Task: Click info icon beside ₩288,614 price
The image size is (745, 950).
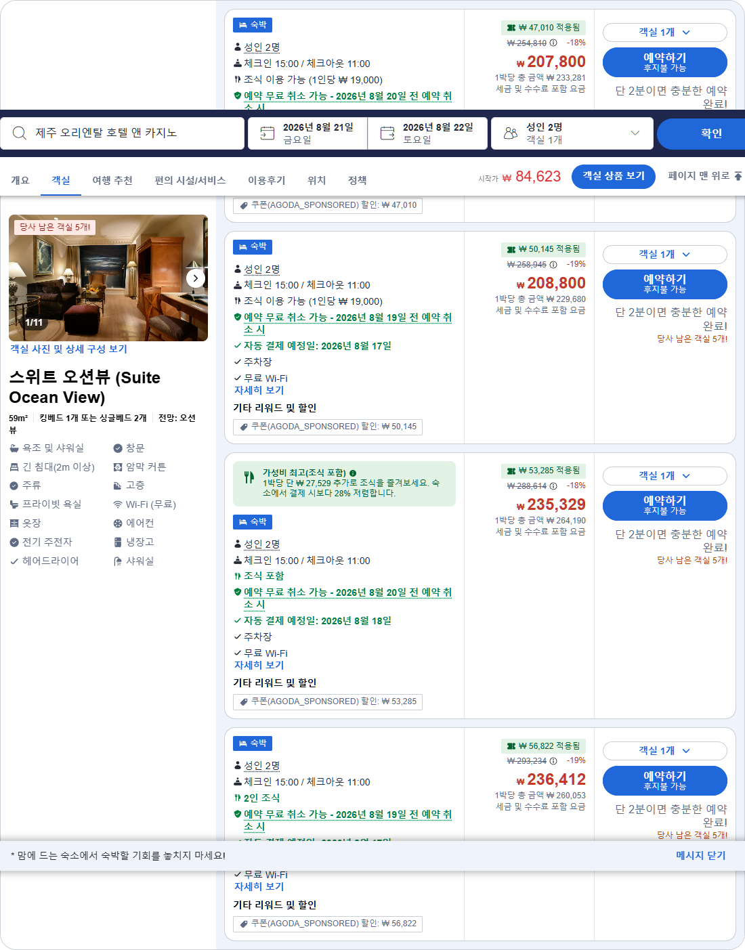Action: point(553,486)
